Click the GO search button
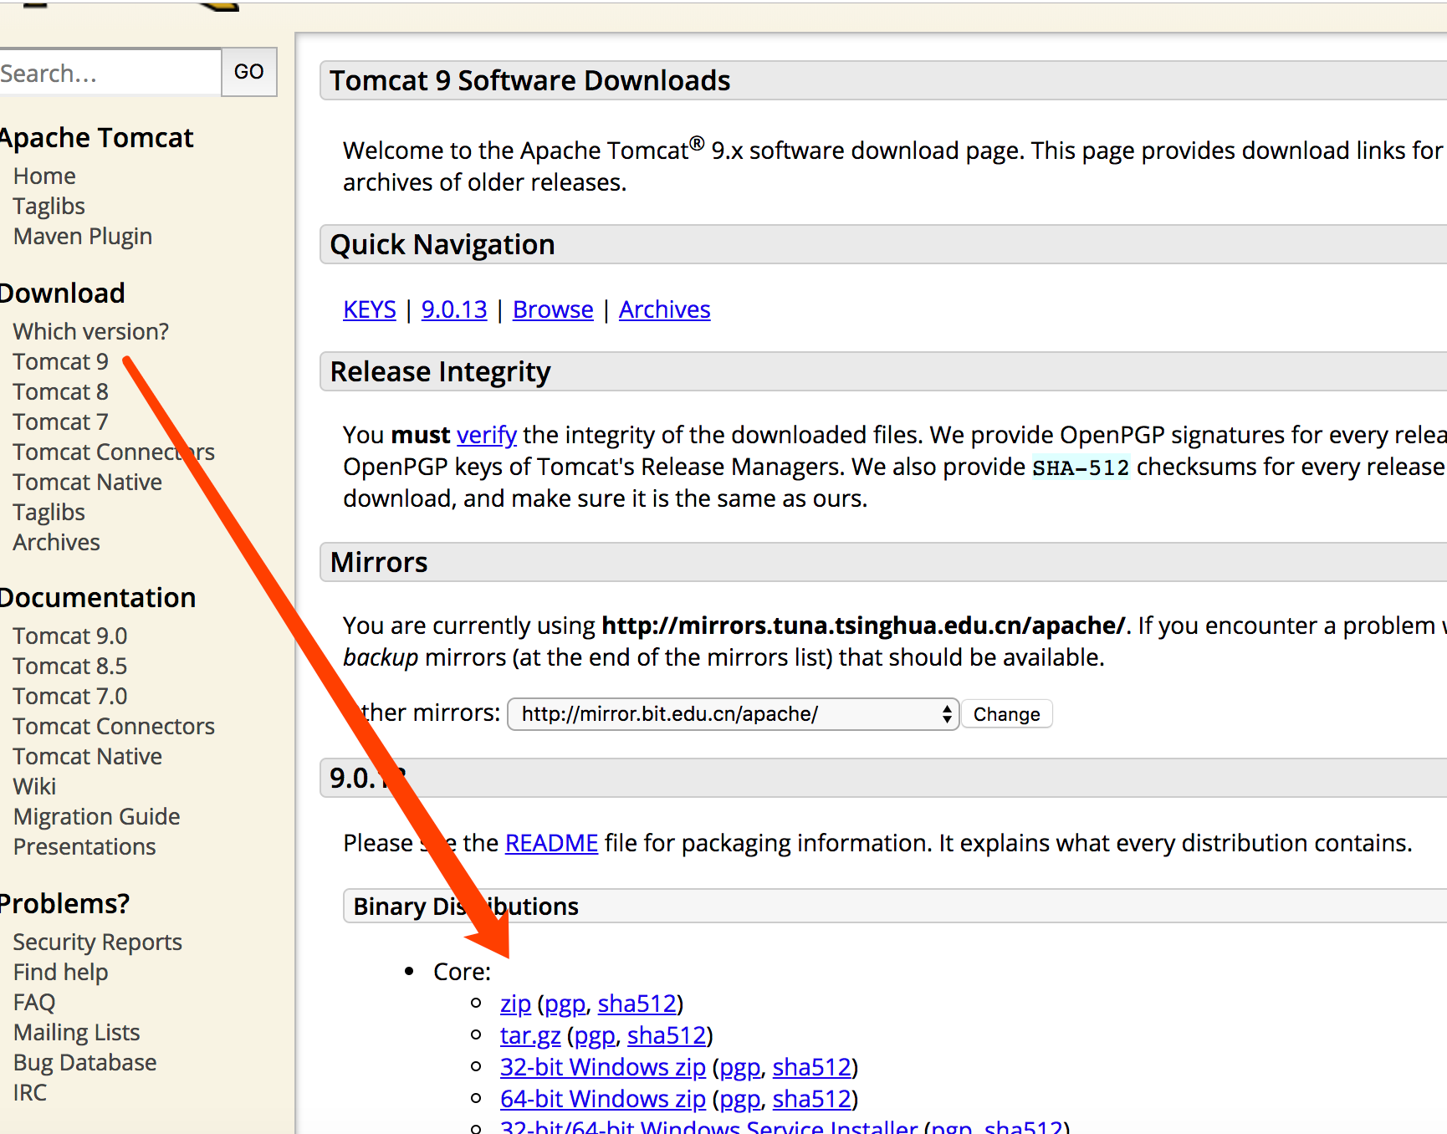Screen dimensions: 1447x1134 pos(249,72)
